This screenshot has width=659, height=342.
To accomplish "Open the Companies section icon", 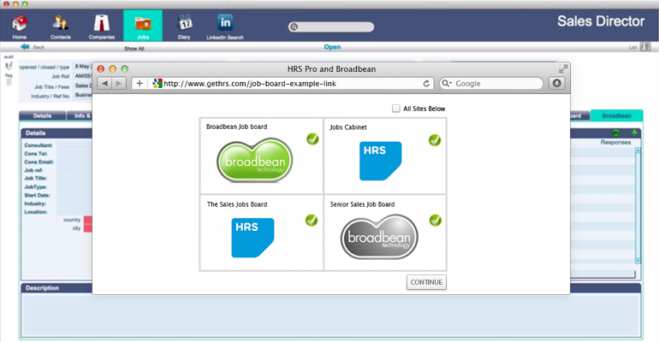I will click(x=102, y=25).
